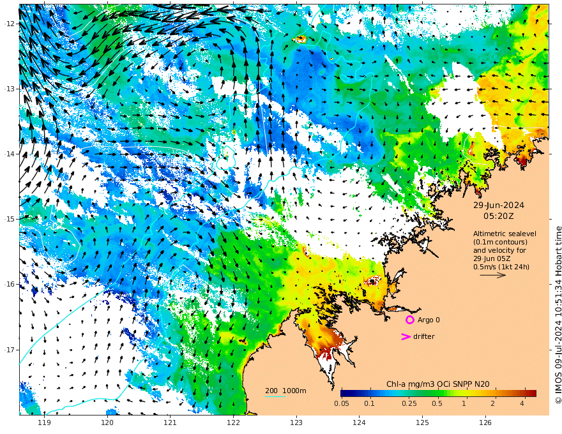This screenshot has height=434, width=562.
Task: Click the IMOS copyright timestamp text
Action: [x=558, y=315]
